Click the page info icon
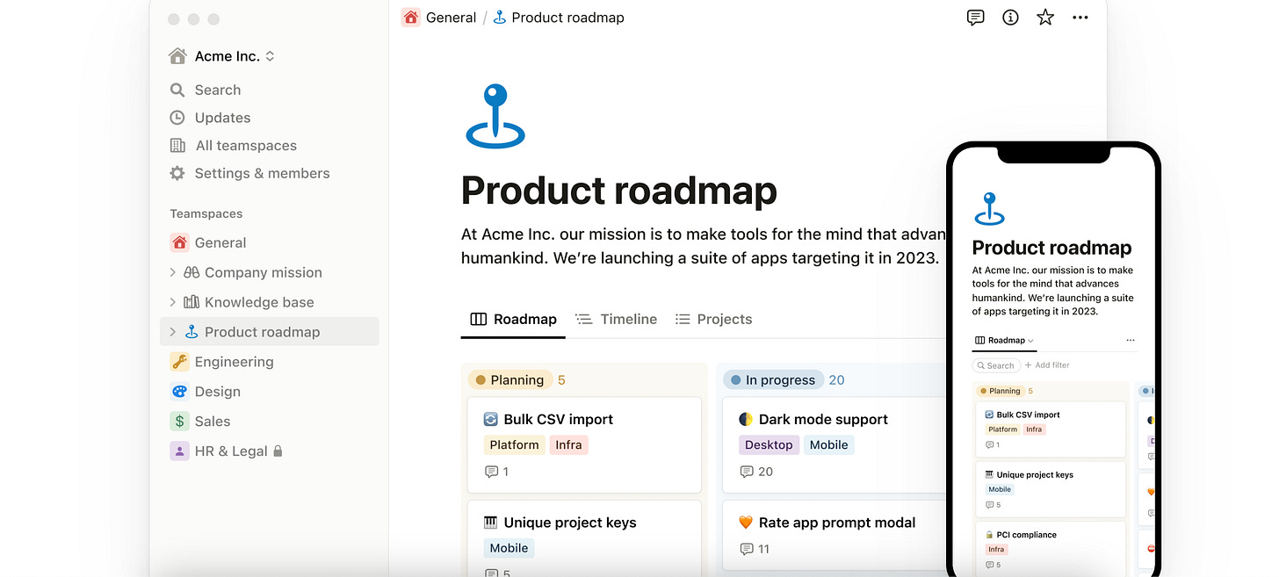Image resolution: width=1279 pixels, height=577 pixels. pyautogui.click(x=1010, y=18)
